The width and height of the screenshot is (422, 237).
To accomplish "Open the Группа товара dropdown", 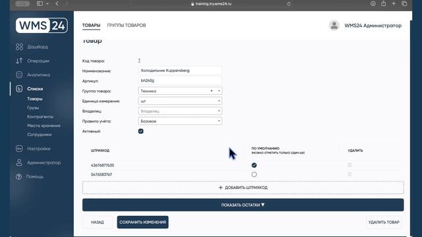I will (x=180, y=91).
